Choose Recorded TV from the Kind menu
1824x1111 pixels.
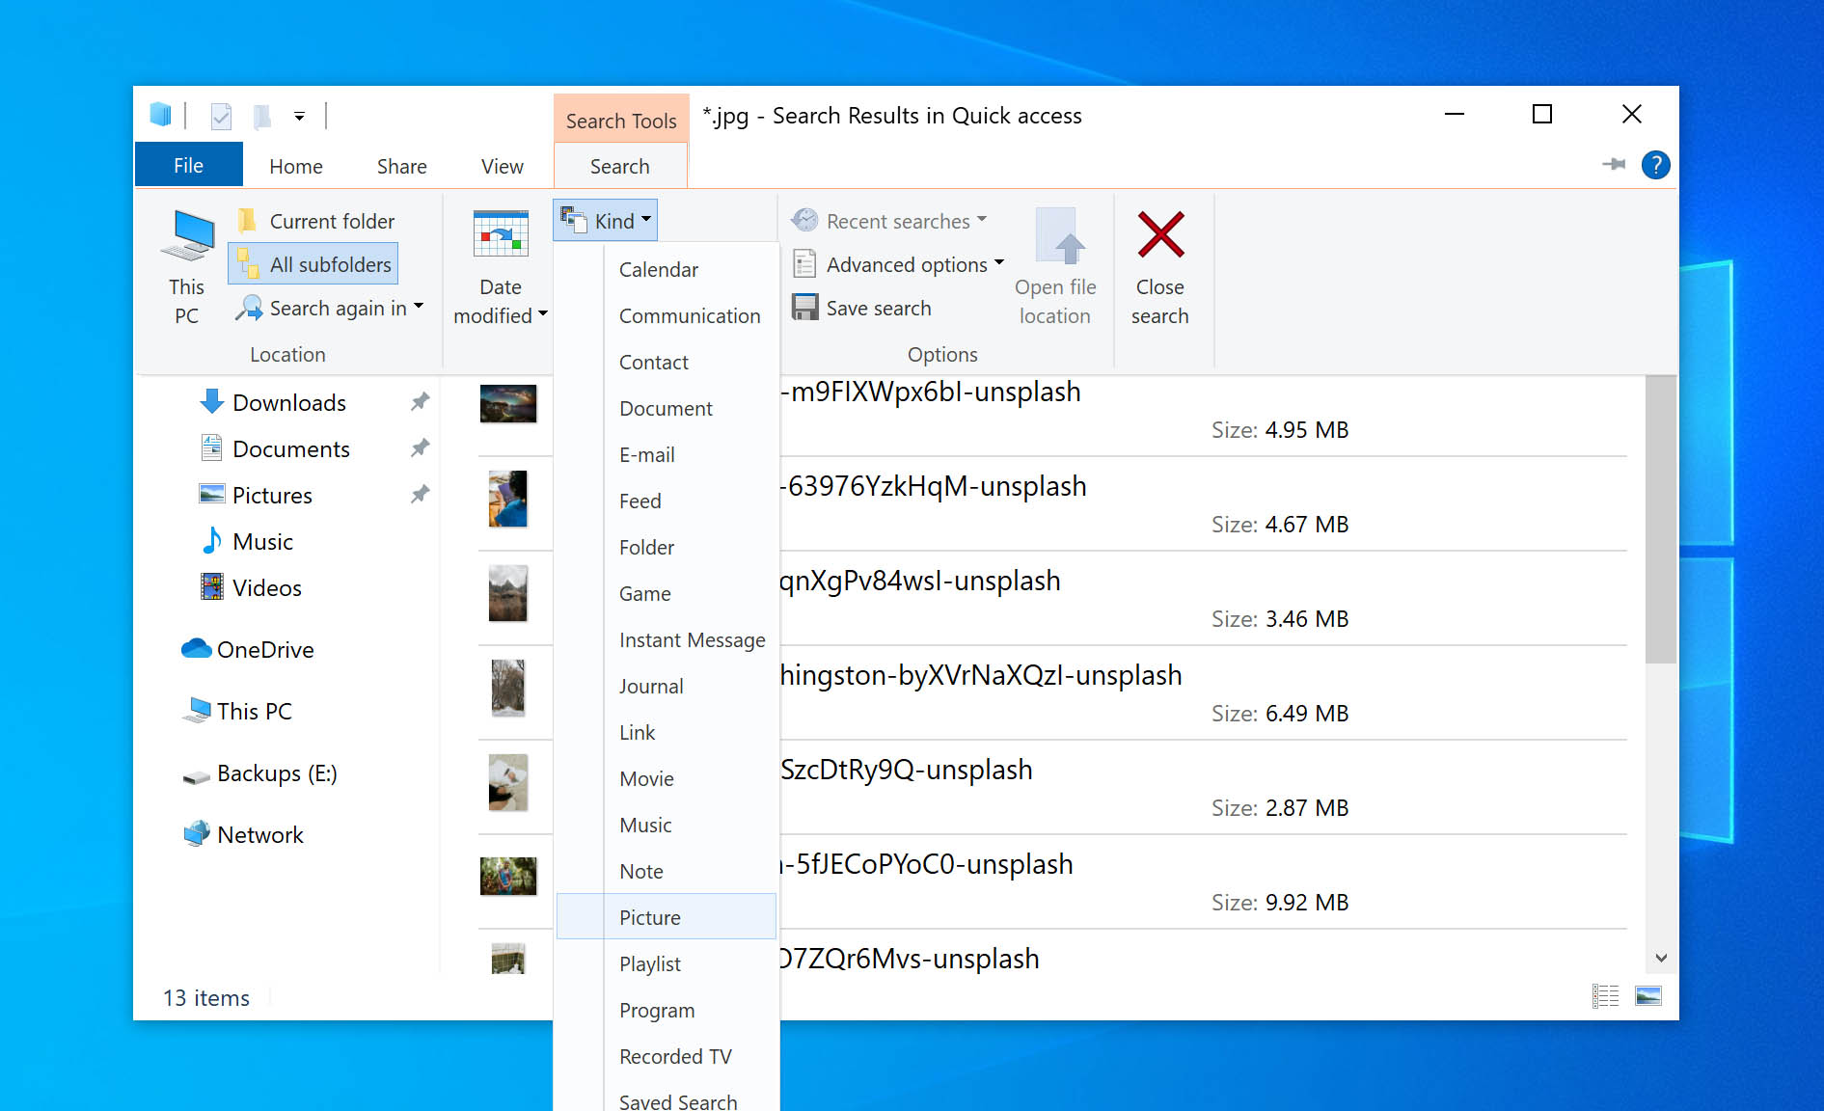(667, 1057)
